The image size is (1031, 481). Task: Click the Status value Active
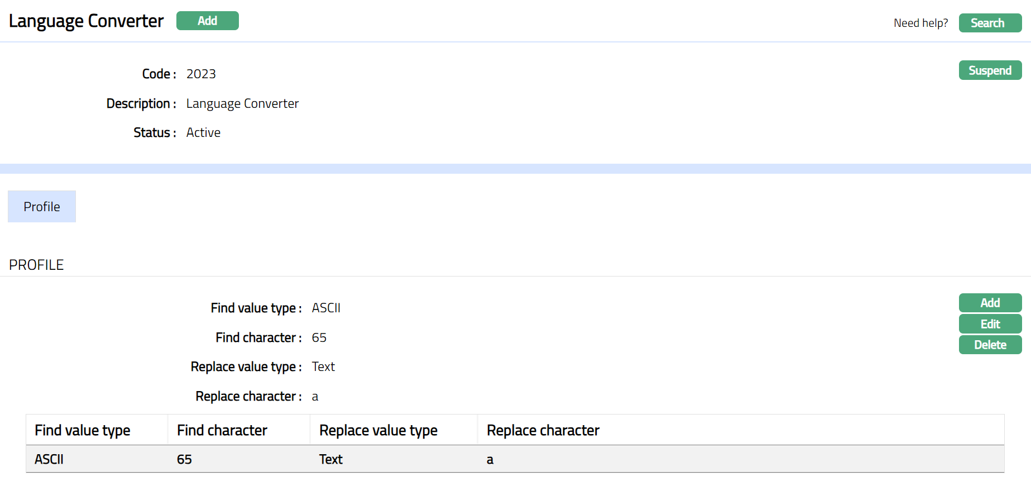[203, 132]
